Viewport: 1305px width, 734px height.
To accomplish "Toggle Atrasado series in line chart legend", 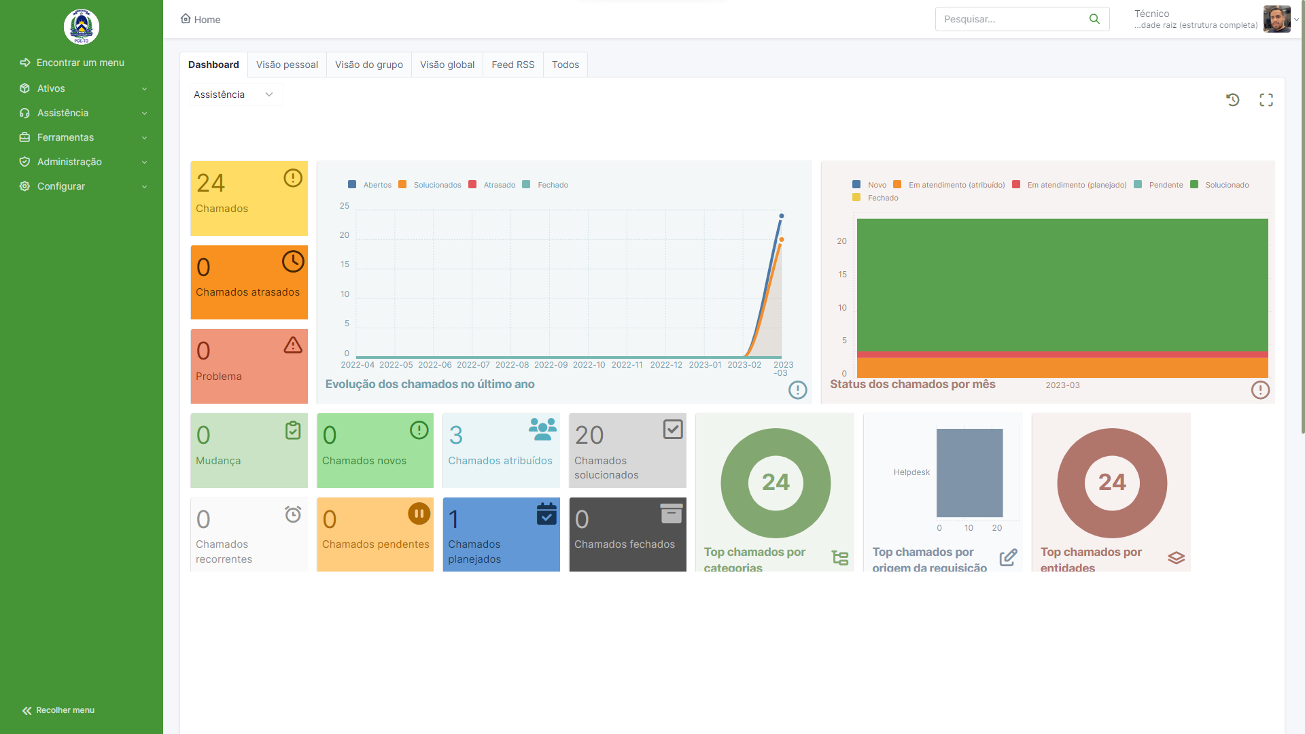I will [492, 185].
